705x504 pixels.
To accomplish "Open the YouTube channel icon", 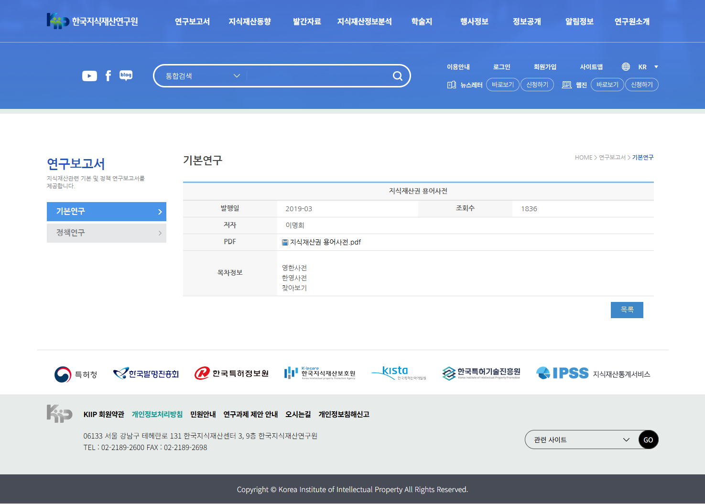I will point(89,76).
